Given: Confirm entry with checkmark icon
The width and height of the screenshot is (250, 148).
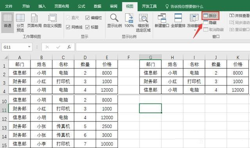Looking at the screenshot, I should coord(58,47).
